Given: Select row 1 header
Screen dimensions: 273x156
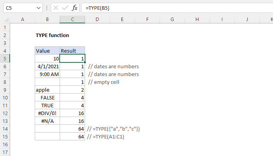Looking at the screenshot, I should click(5, 28).
